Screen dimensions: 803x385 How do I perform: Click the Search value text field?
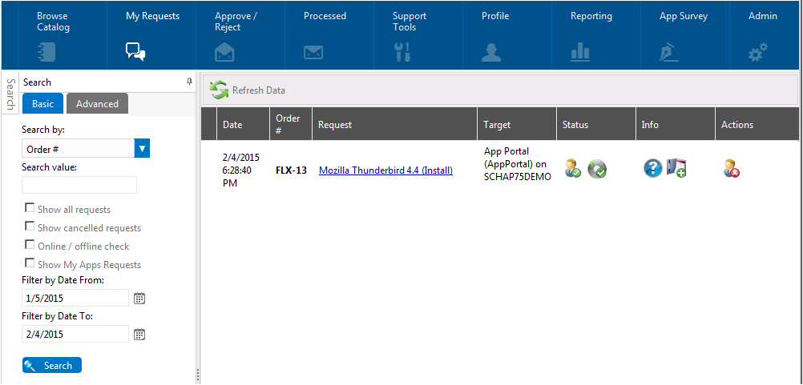[x=79, y=185]
